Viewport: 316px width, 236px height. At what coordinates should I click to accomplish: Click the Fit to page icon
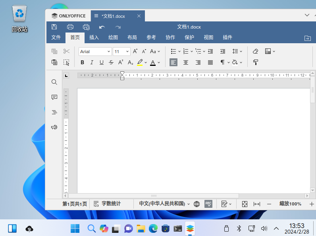pos(245,204)
